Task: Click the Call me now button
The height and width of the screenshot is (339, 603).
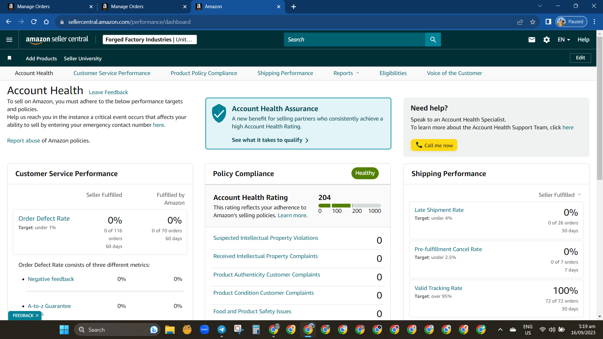Action: pos(434,145)
